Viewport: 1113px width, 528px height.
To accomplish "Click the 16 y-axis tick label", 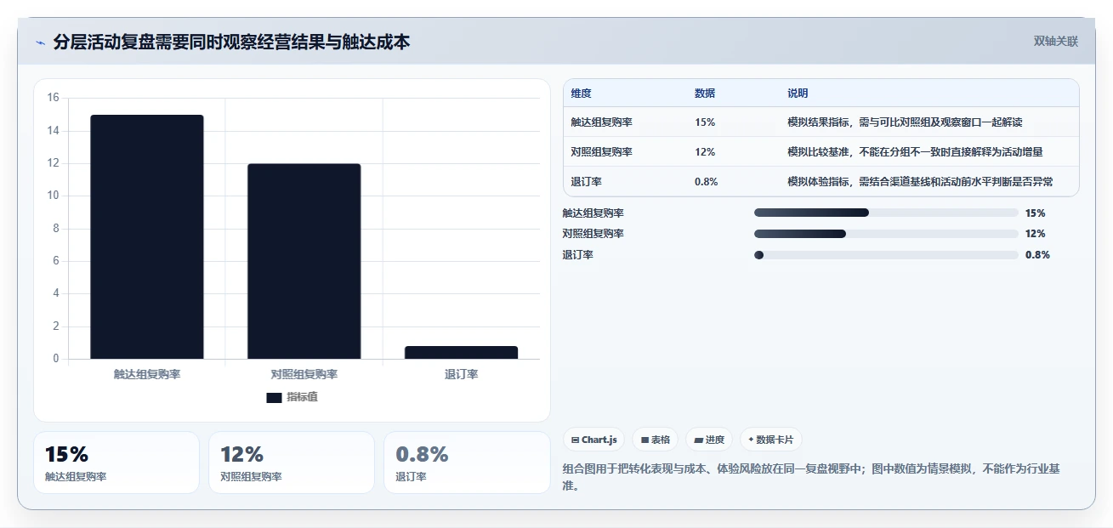I will pyautogui.click(x=53, y=98).
